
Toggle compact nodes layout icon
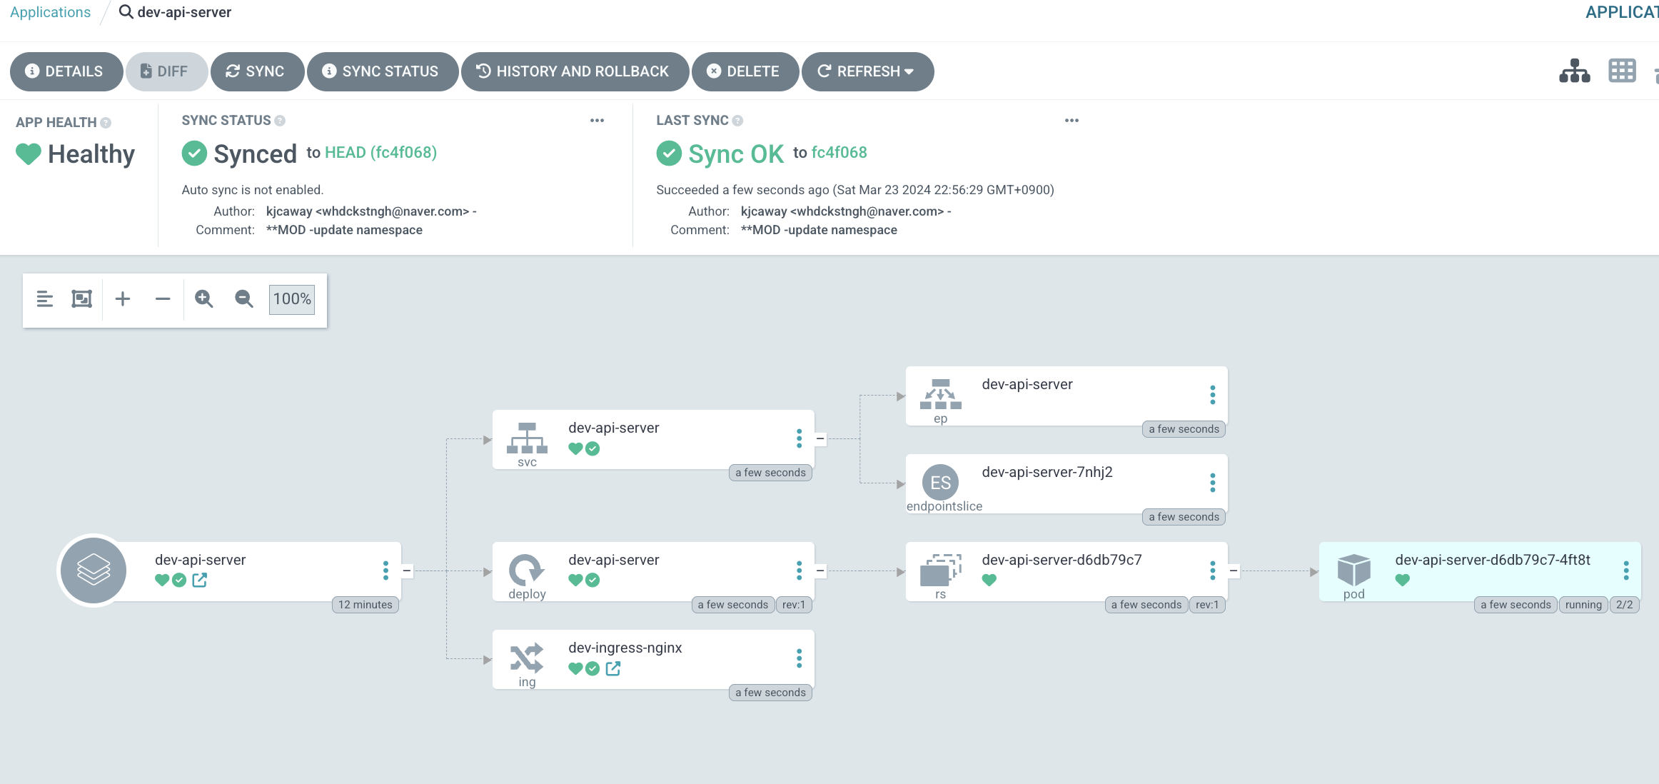tap(44, 299)
